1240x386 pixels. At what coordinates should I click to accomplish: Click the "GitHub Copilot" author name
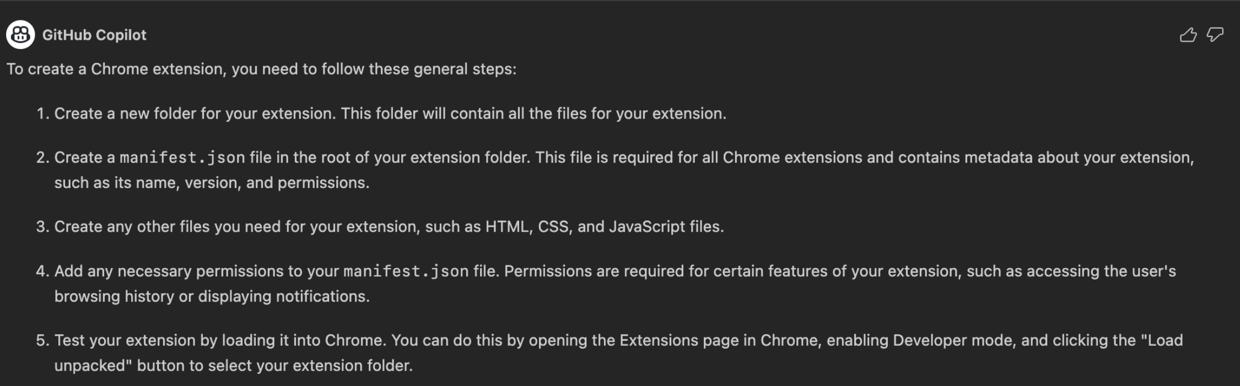tap(94, 35)
